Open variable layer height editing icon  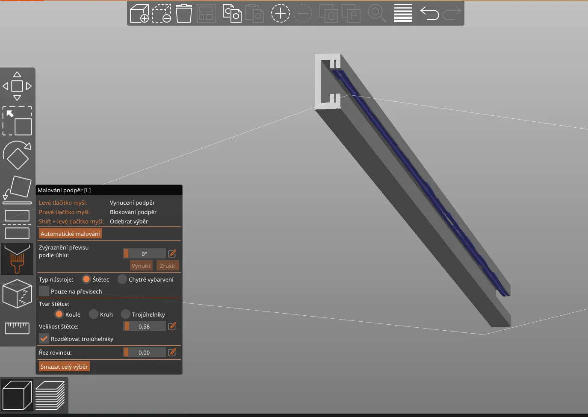click(x=403, y=13)
